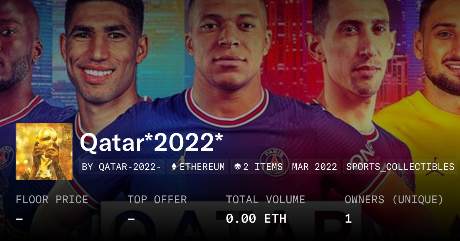
Task: Click the 0.00 ETH volume value
Action: click(256, 218)
